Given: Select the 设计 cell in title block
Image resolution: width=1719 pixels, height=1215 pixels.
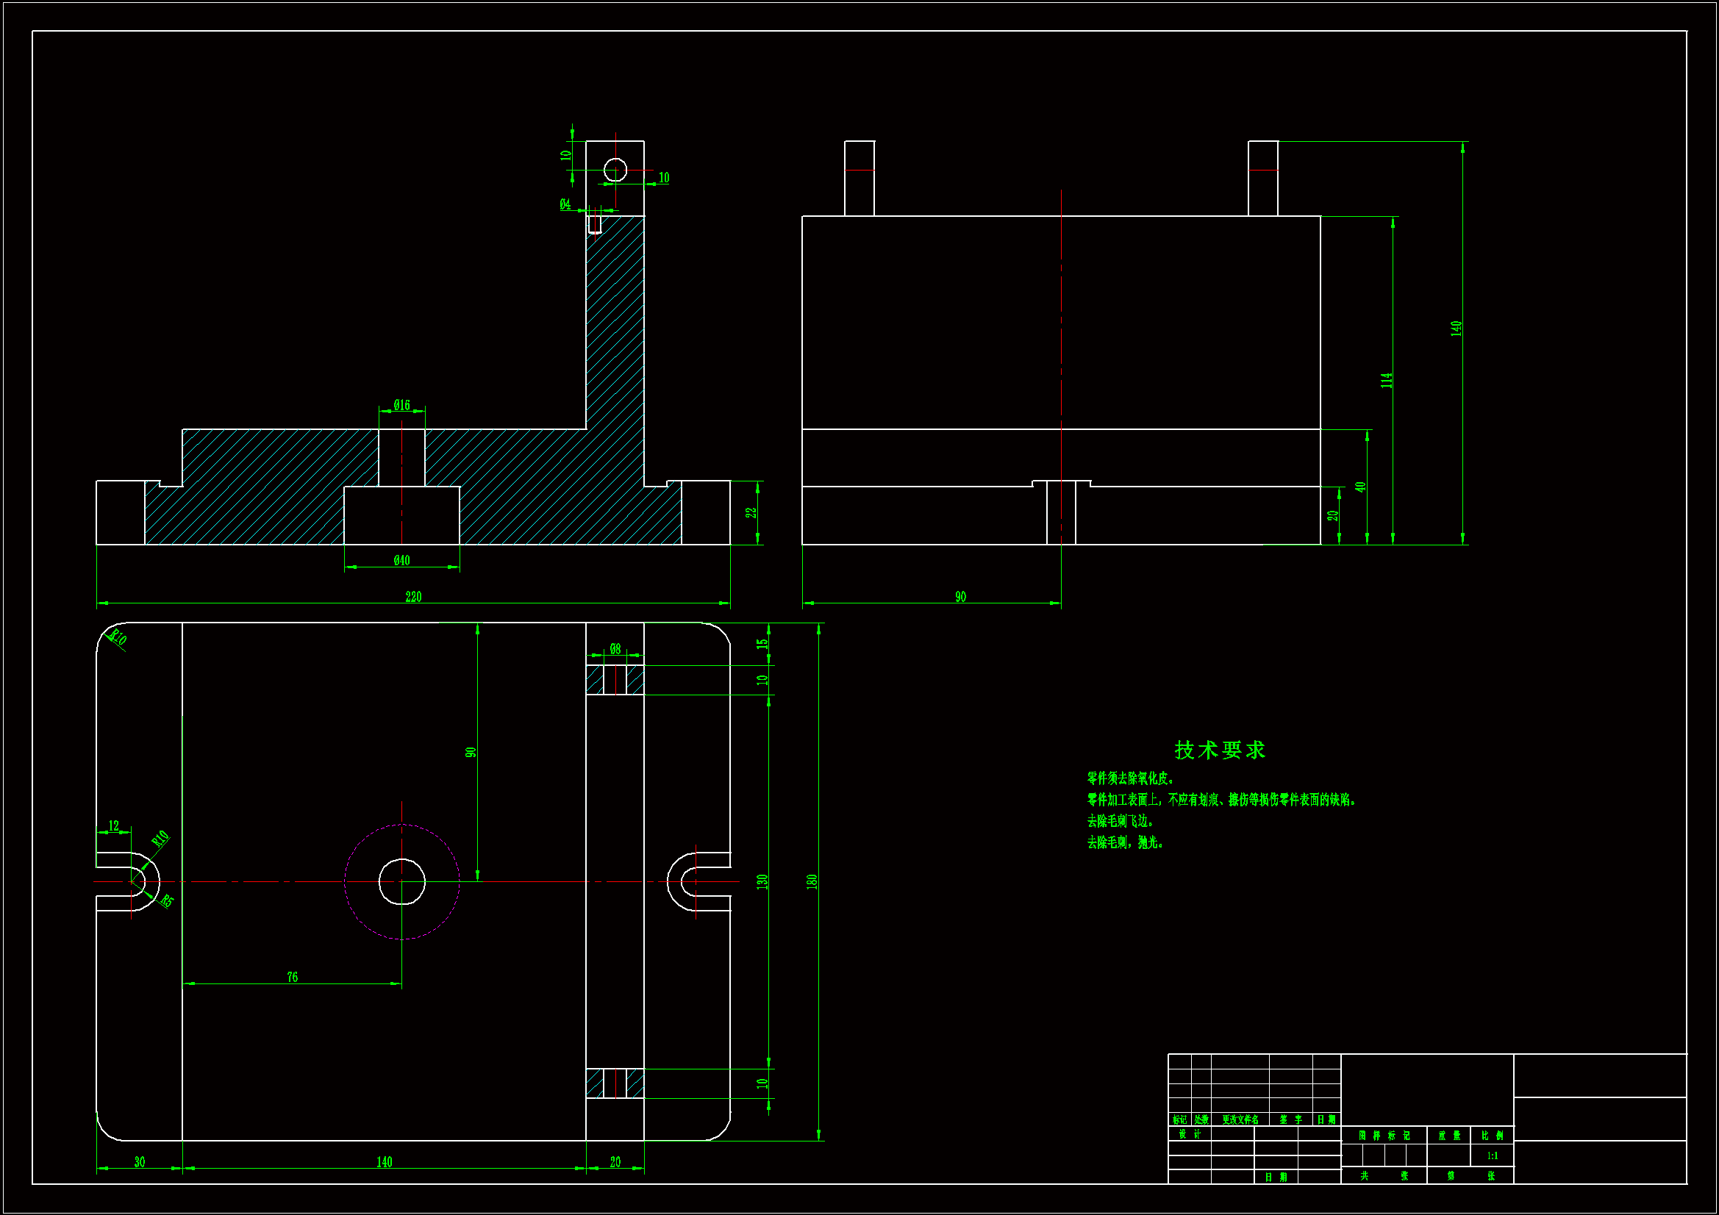Looking at the screenshot, I should 1189,1134.
